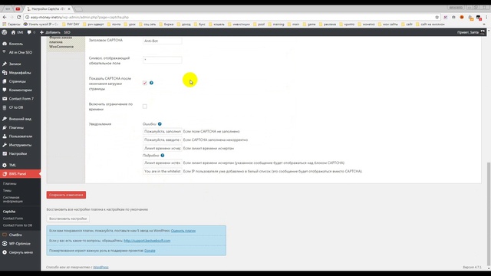Click Сохранить изменения button
Viewport: 491px width, 276px height.
[66, 195]
